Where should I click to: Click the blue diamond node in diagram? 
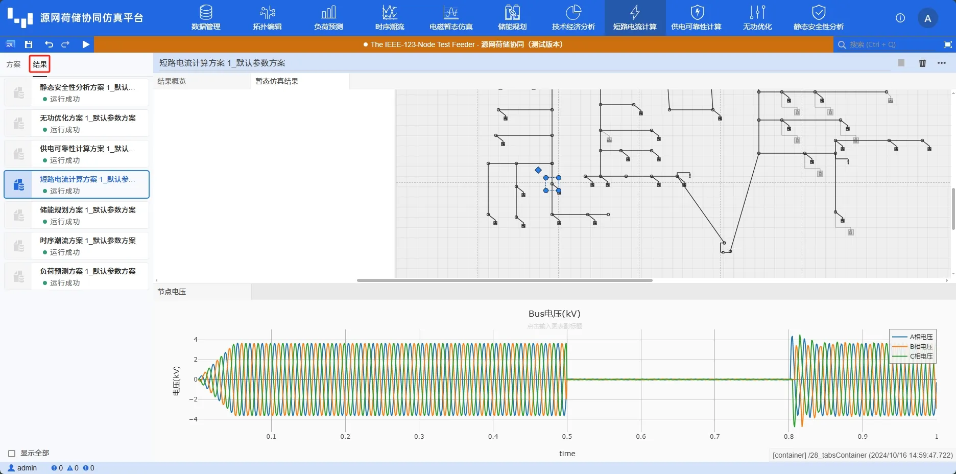(538, 170)
